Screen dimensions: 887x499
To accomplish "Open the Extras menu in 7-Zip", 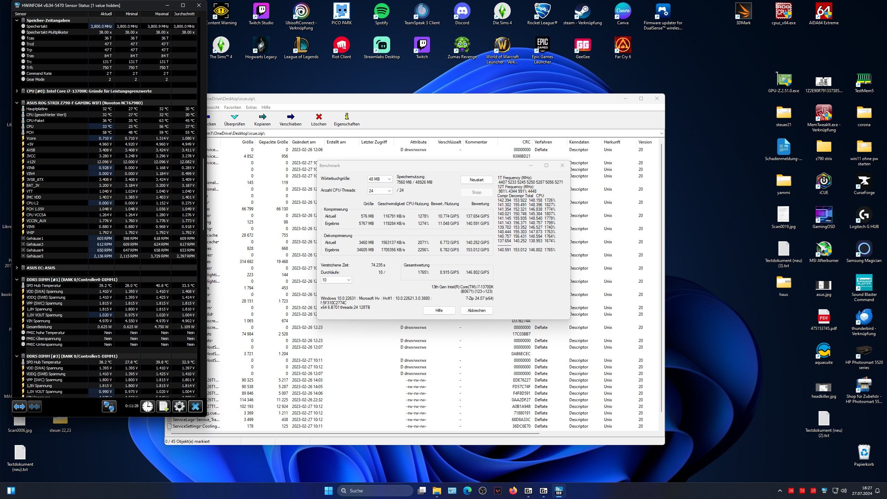I will click(x=251, y=107).
